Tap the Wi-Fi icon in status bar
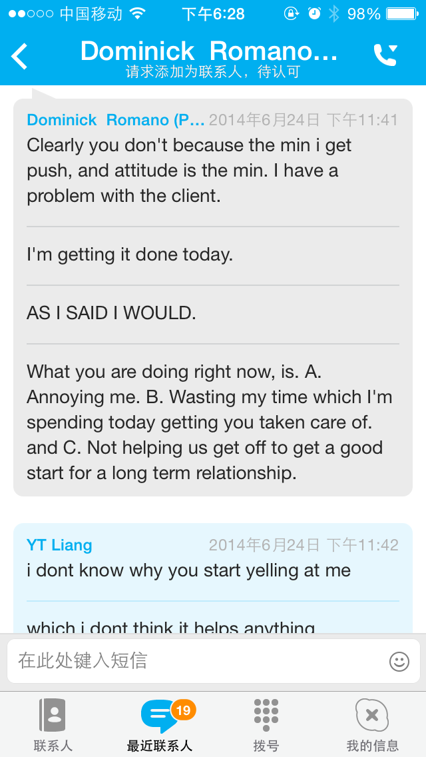The height and width of the screenshot is (757, 426). [138, 13]
